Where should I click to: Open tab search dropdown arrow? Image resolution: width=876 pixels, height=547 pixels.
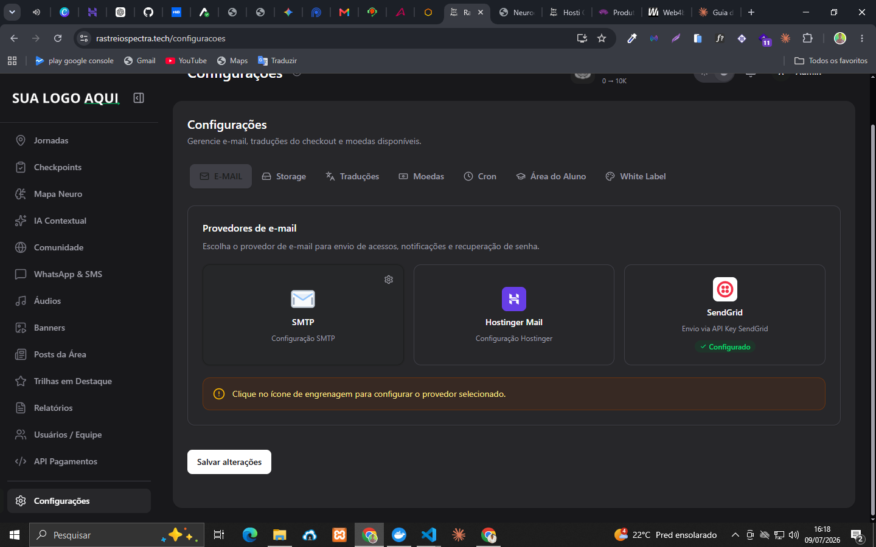click(x=12, y=12)
